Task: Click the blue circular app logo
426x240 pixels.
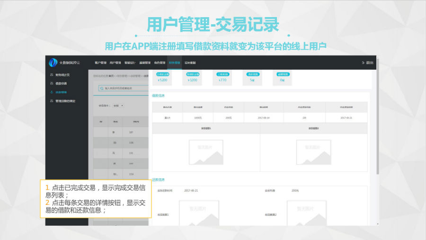Action: click(x=53, y=63)
